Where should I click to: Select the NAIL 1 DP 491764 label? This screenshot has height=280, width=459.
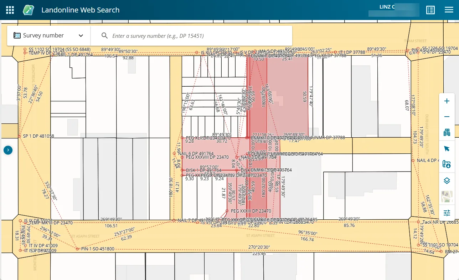[x=75, y=55]
